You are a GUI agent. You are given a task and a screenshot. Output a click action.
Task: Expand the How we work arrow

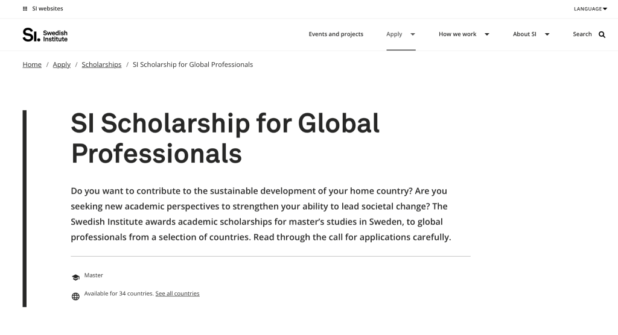[x=487, y=34]
